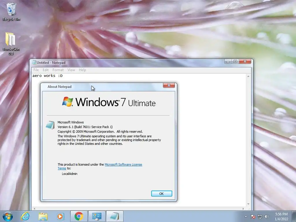The height and width of the screenshot is (222, 296).
Task: Select the Notepad taskbar button
Action: click(114, 216)
